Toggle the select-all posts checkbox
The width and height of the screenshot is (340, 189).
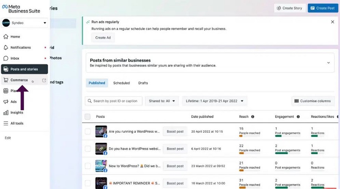coord(88,117)
